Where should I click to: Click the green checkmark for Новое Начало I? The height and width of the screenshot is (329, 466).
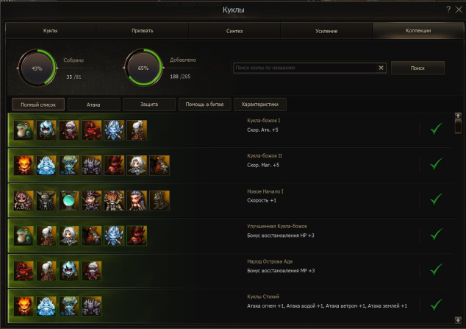pyautogui.click(x=437, y=199)
